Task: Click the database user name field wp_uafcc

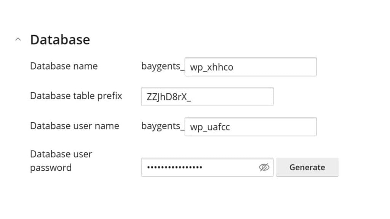Action: coord(251,127)
